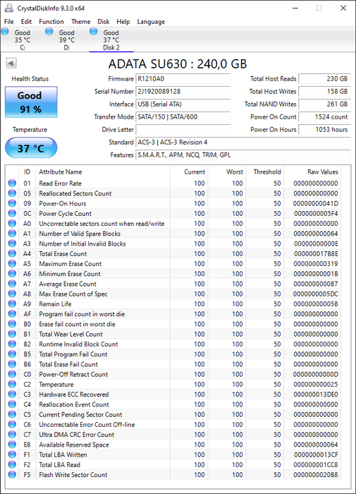Open the Language menu

pos(151,22)
